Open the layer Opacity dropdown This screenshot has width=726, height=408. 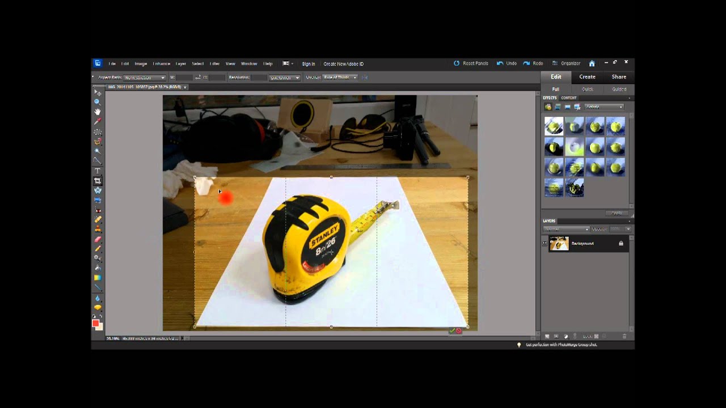click(x=621, y=229)
